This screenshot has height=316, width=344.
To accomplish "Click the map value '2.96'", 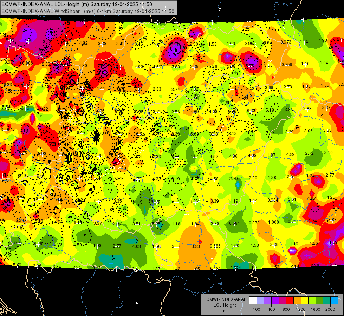I will click(249, 44).
